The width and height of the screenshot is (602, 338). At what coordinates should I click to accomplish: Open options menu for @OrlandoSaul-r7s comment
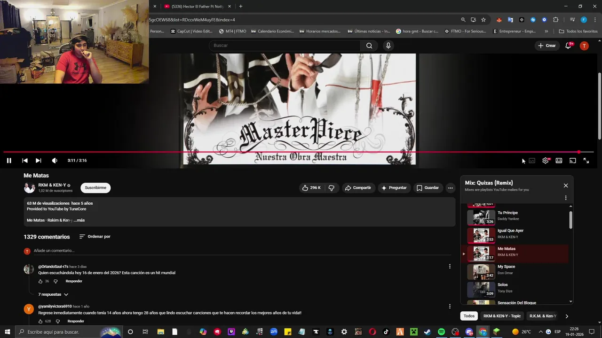point(450,266)
